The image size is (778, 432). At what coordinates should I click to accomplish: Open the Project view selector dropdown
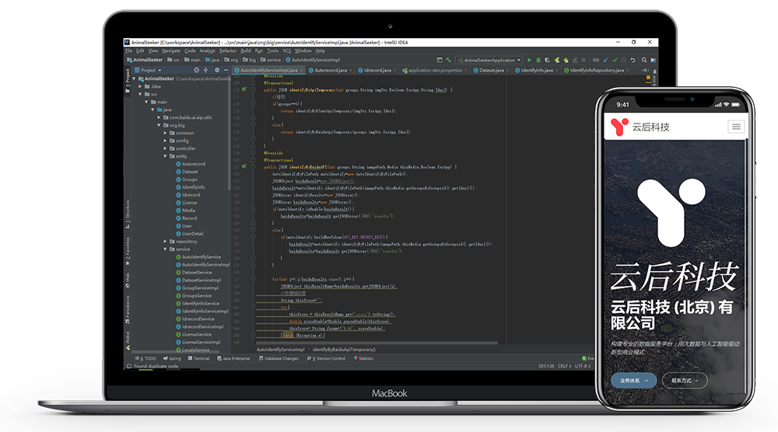point(149,71)
